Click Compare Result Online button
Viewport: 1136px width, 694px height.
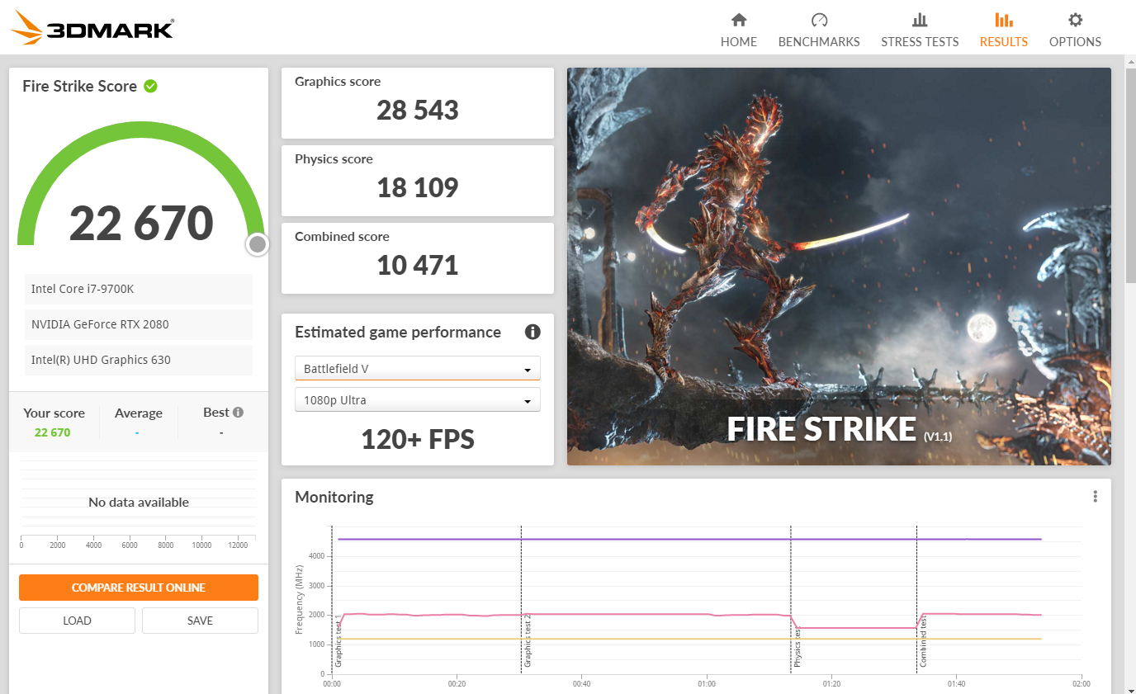(x=139, y=588)
